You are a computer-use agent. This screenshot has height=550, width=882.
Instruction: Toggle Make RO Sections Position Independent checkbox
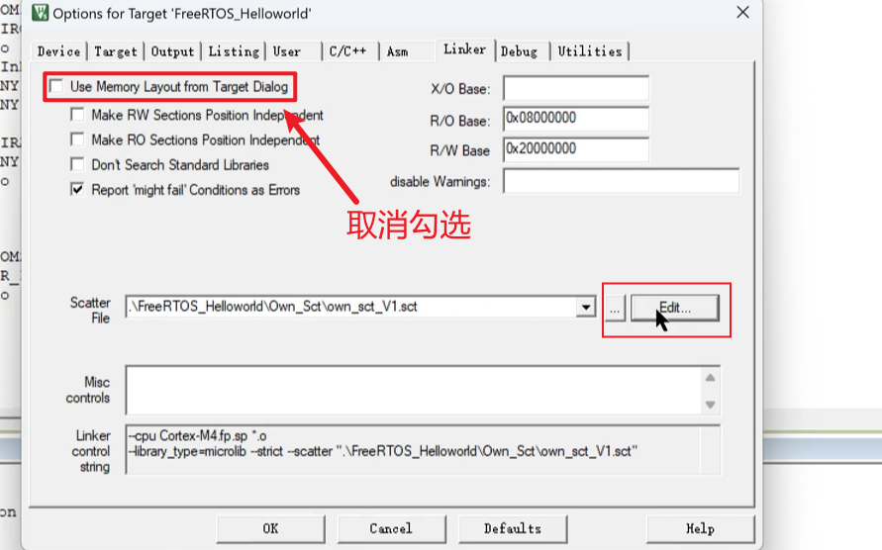click(77, 139)
